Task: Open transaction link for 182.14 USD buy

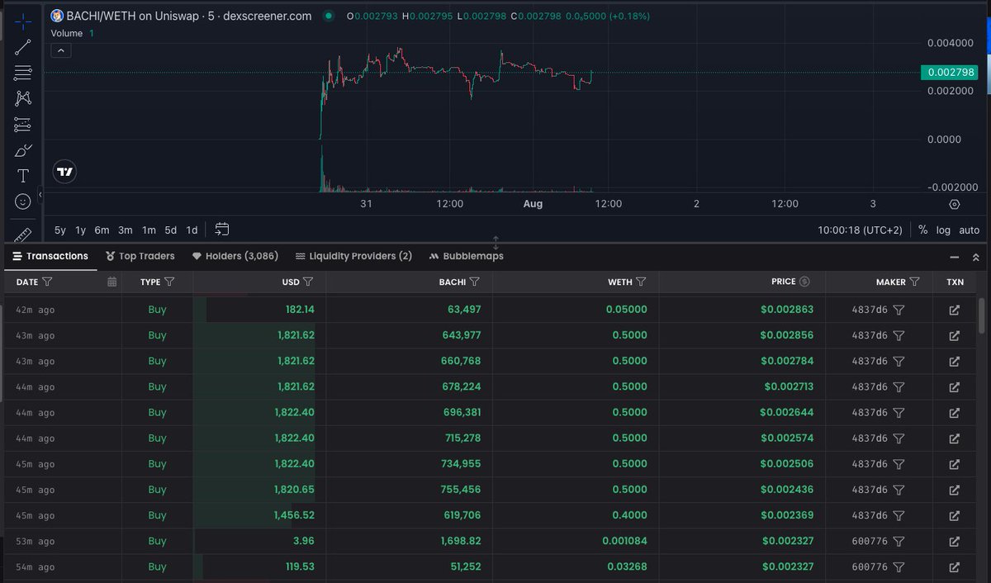Action: [955, 310]
